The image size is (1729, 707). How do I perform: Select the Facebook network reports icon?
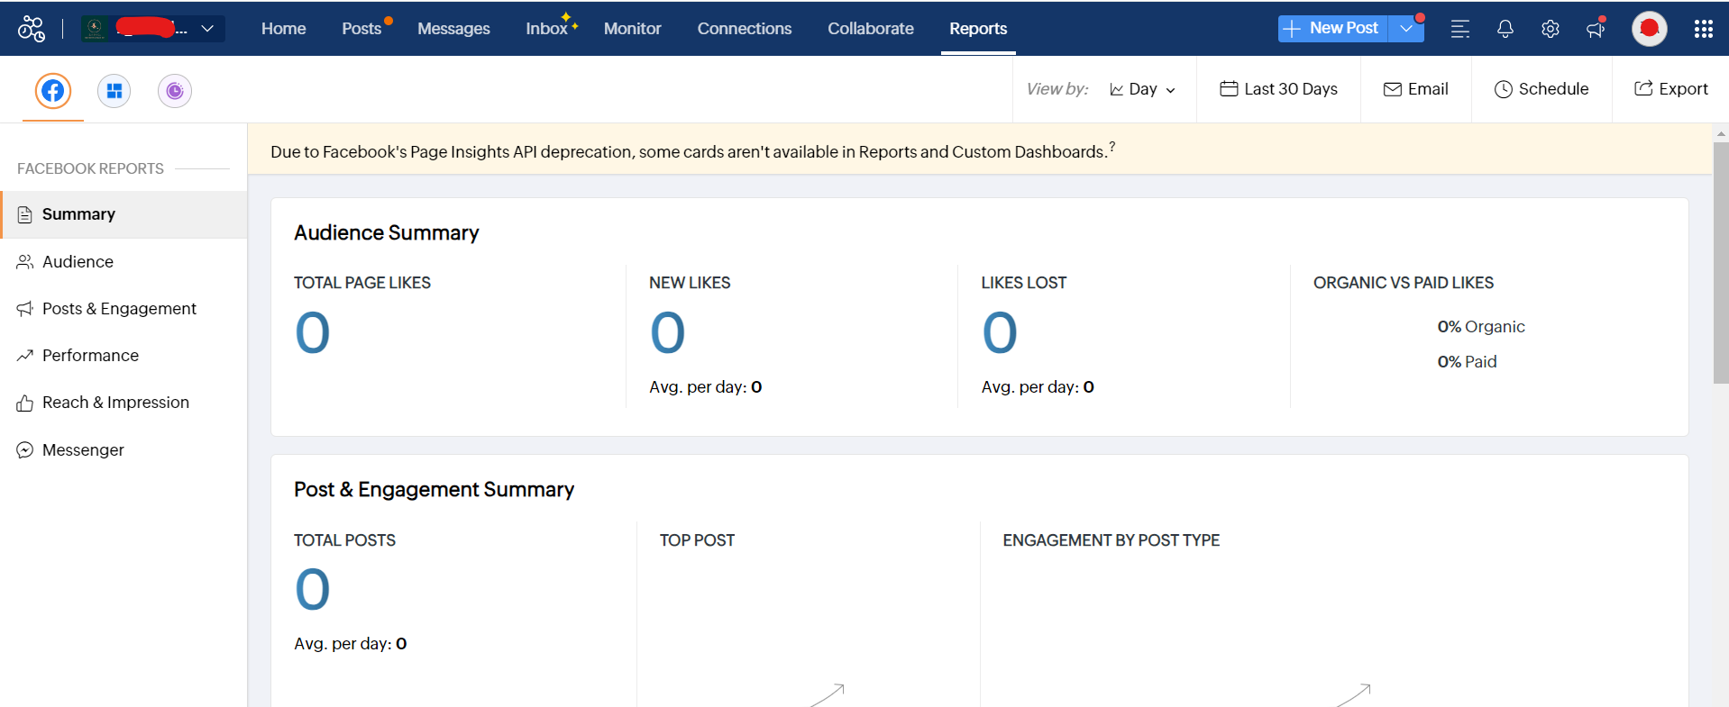(x=53, y=91)
